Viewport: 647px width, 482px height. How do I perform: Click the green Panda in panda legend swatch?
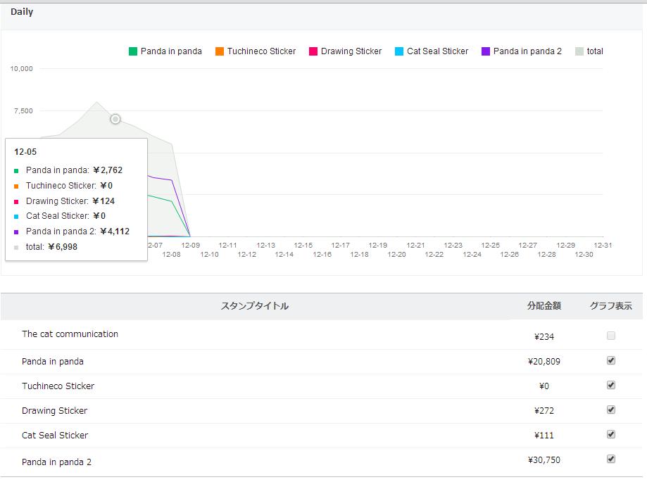pyautogui.click(x=133, y=51)
